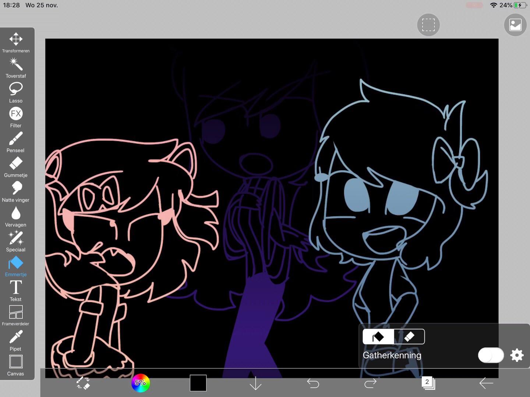Undo the last drawing action

pyautogui.click(x=313, y=383)
